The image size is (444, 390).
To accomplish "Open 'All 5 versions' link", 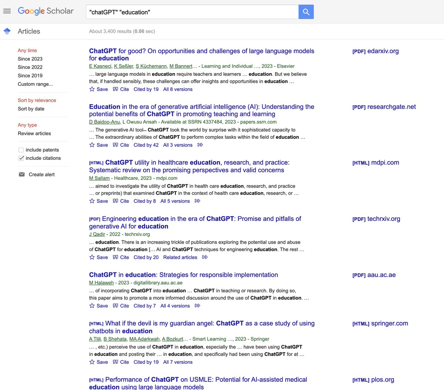I will (x=175, y=201).
